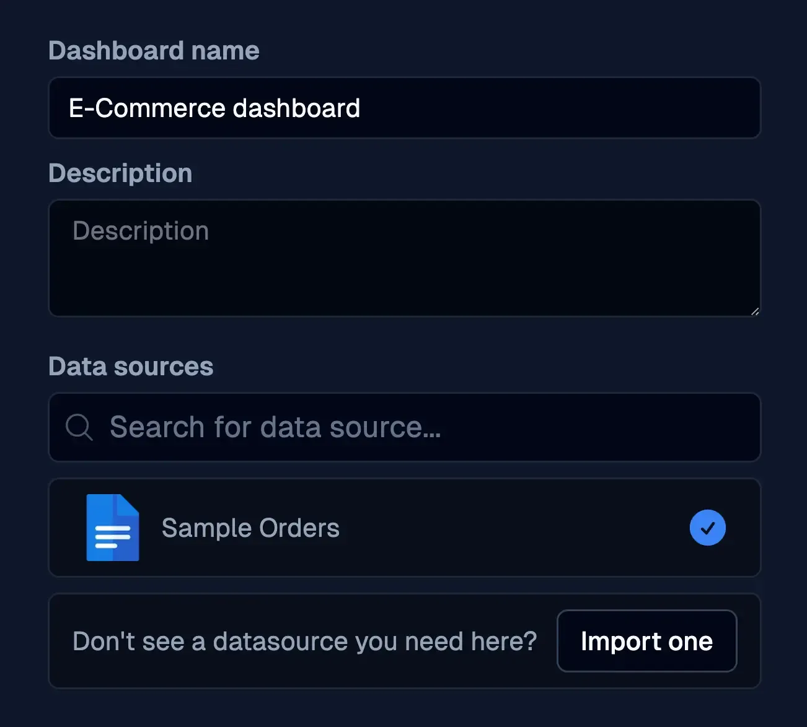807x727 pixels.
Task: Click the Description textarea resize handle
Action: (754, 311)
